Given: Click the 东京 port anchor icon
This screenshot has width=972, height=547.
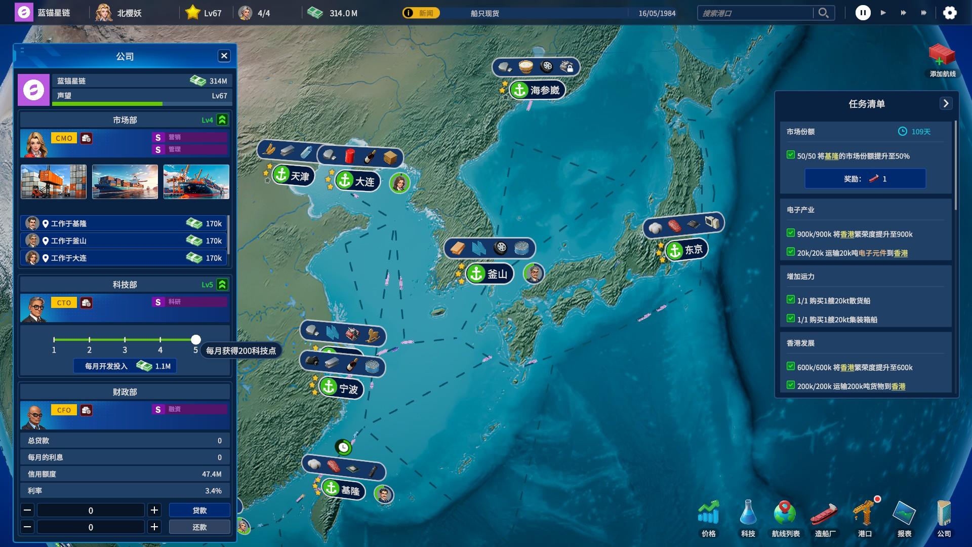Looking at the screenshot, I should click(674, 250).
